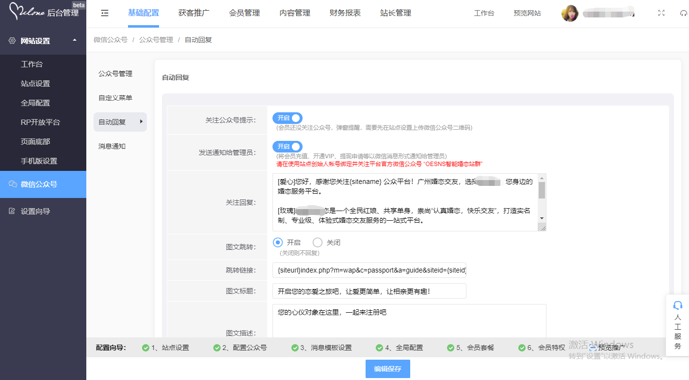Open the 基础配置 top tab
Screen dimensions: 689x380
(144, 13)
